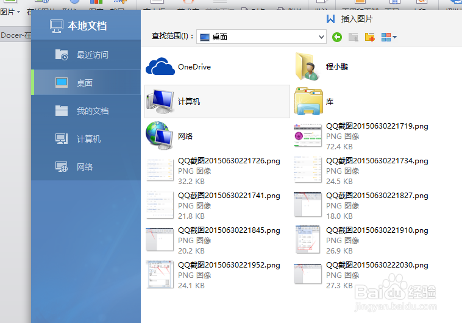
Task: Click the 程小鹏 folder name
Action: tap(337, 67)
